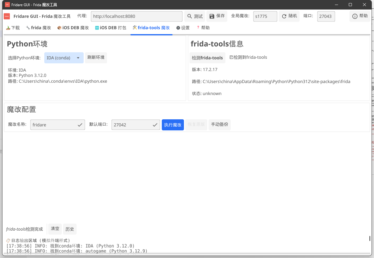Expand the IDA (conda) Python environment dropdown
This screenshot has height=258, width=374.
(64, 58)
